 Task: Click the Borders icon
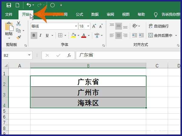pos(60,35)
